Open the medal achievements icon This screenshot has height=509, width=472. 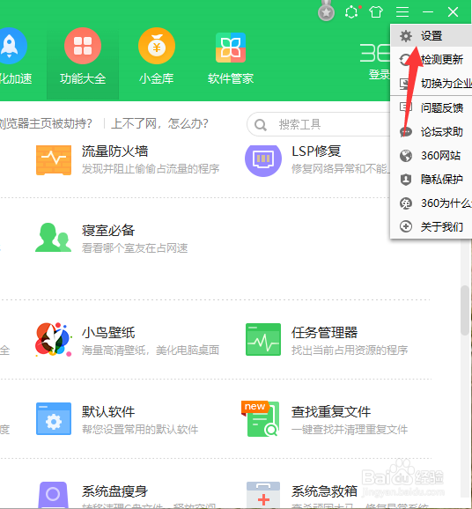tap(326, 11)
